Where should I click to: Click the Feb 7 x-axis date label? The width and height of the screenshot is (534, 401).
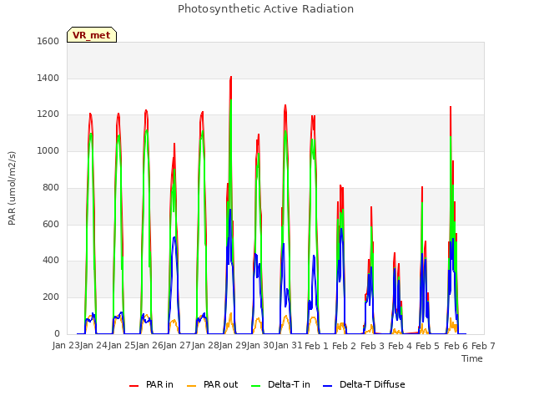483,346
